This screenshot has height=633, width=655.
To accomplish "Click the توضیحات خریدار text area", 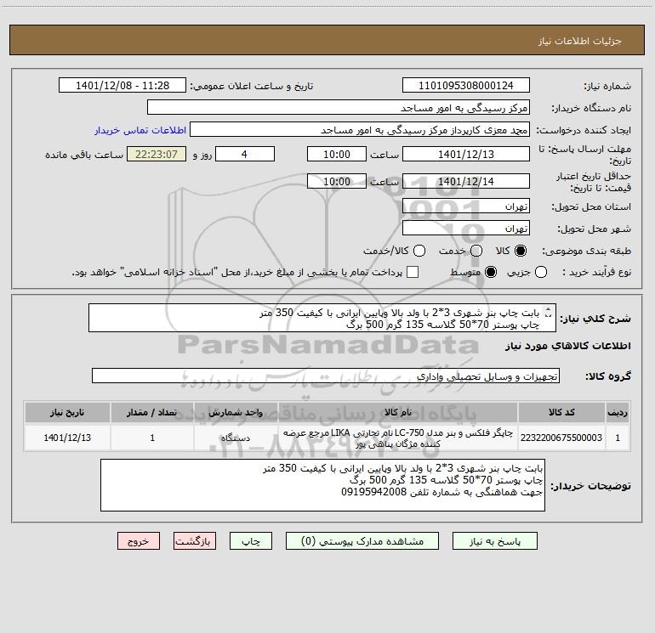I will click(322, 486).
